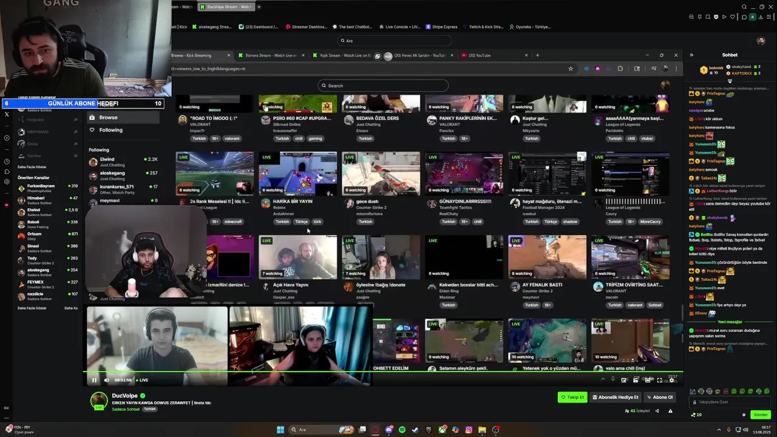Open The best ChatBot bookmark
Image resolution: width=777 pixels, height=437 pixels.
point(351,27)
